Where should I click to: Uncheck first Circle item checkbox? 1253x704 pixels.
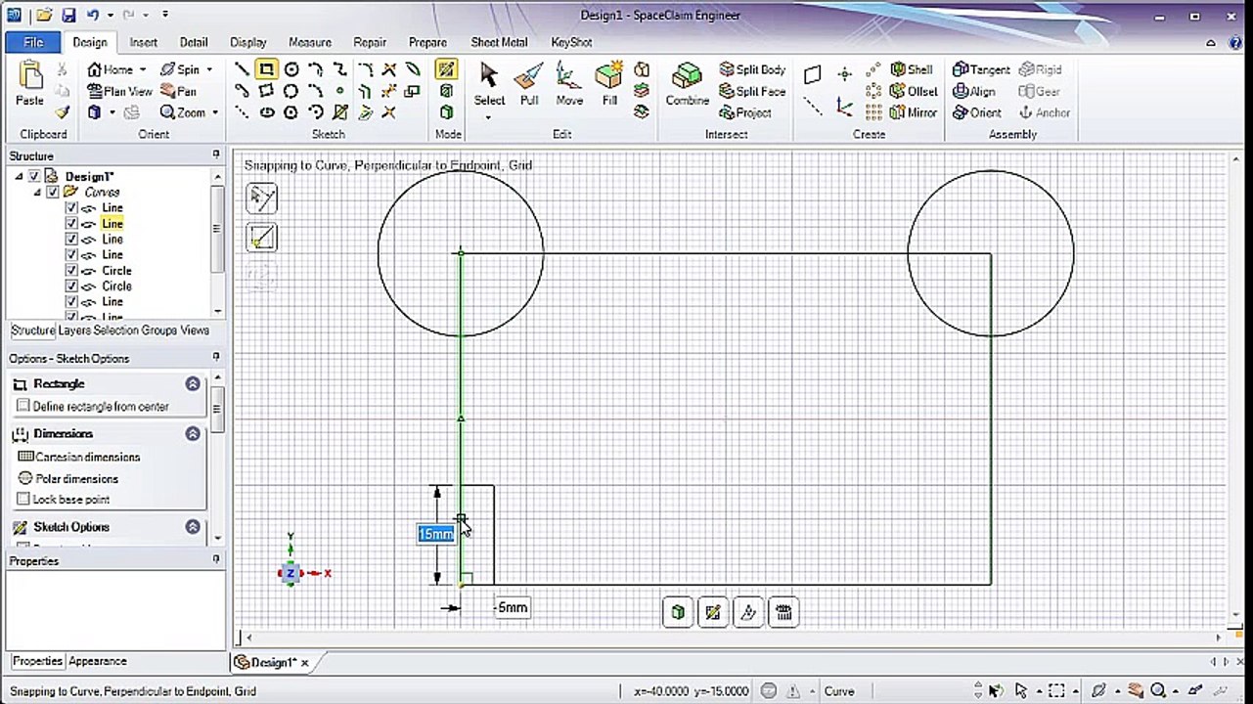pos(71,270)
